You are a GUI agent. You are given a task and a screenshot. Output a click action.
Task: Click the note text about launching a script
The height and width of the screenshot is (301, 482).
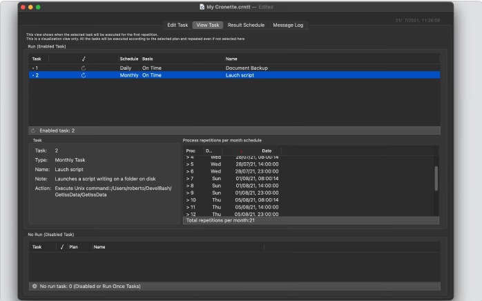pos(105,179)
